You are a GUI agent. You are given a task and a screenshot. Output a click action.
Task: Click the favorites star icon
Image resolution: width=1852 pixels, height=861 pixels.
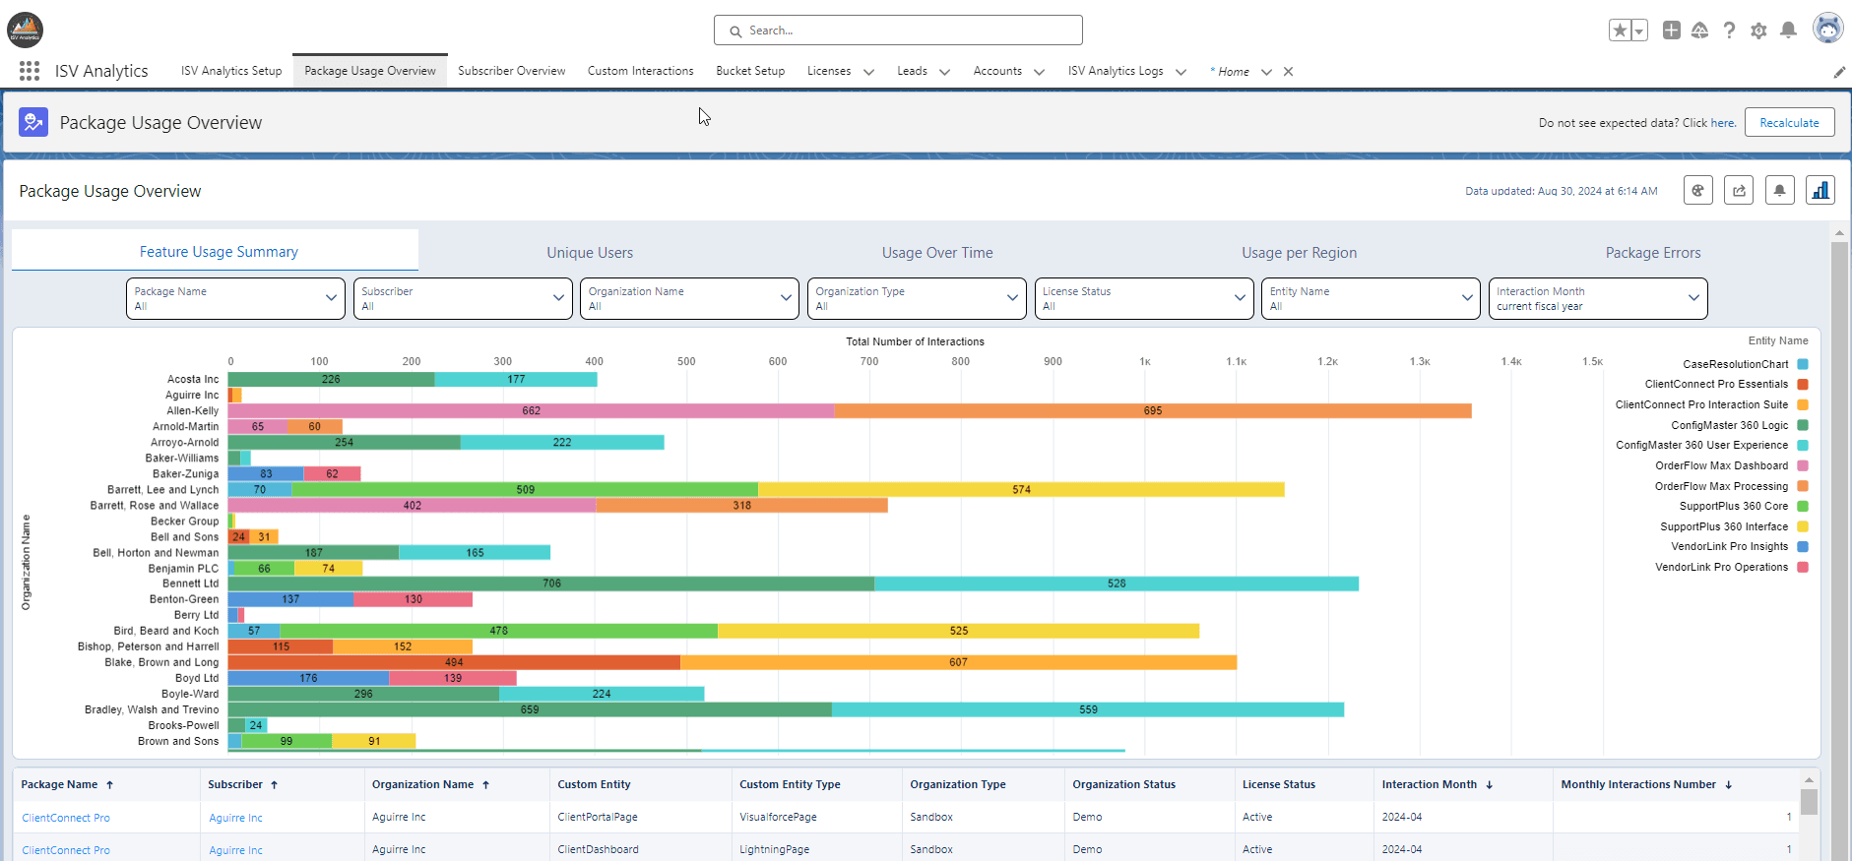(x=1620, y=31)
